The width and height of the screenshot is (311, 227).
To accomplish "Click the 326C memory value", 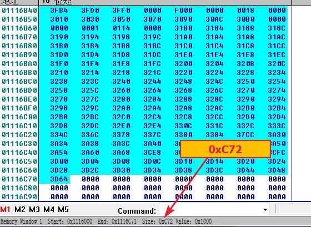I will click(x=214, y=90).
